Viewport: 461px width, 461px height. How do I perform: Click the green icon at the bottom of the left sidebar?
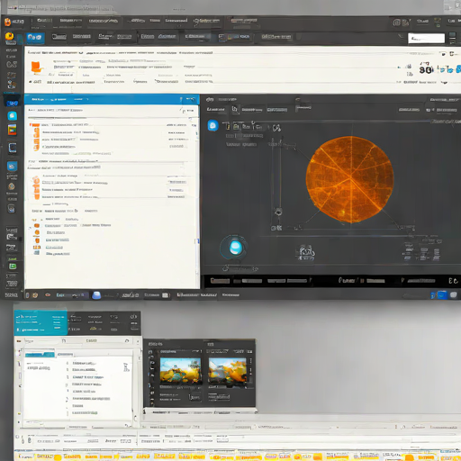pos(13,267)
